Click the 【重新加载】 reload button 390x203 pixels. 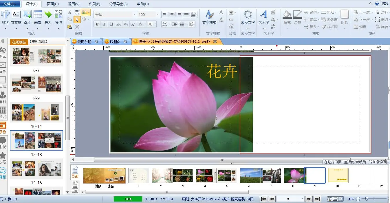(x=39, y=42)
